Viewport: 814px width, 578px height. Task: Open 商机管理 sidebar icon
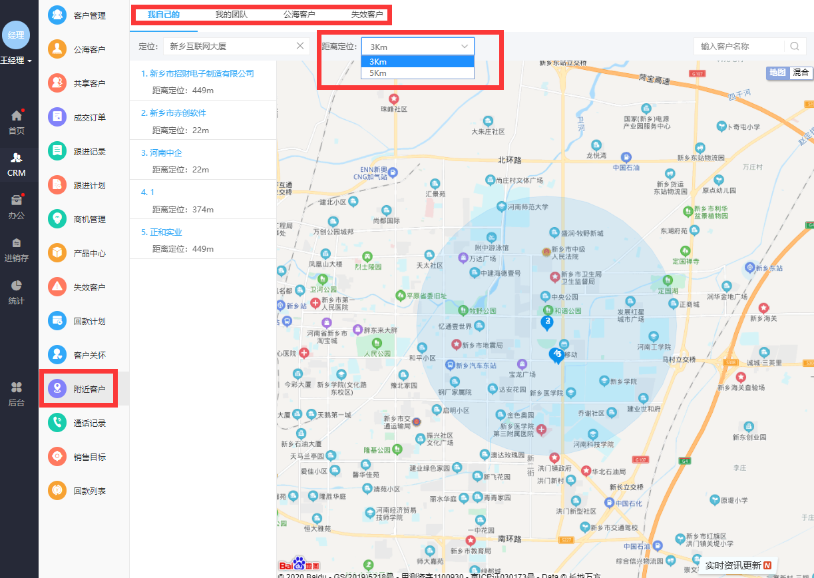(57, 219)
